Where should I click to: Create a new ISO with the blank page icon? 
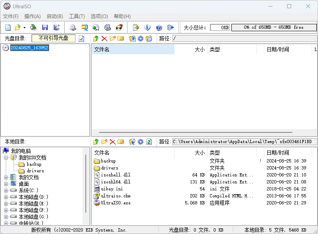[8, 27]
